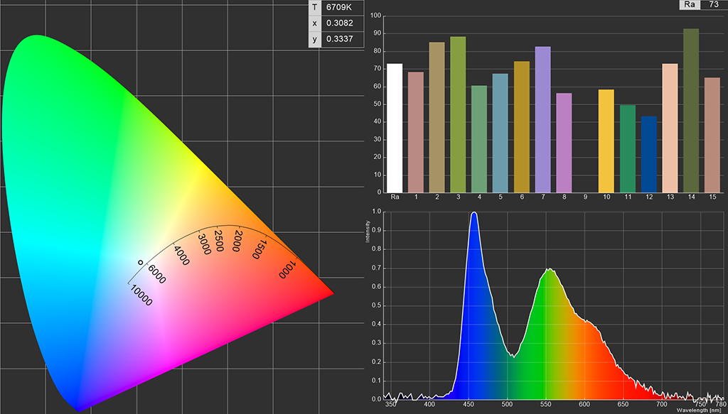Click the 1000 label on Planckian locus
728x414 pixels.
pyautogui.click(x=287, y=269)
